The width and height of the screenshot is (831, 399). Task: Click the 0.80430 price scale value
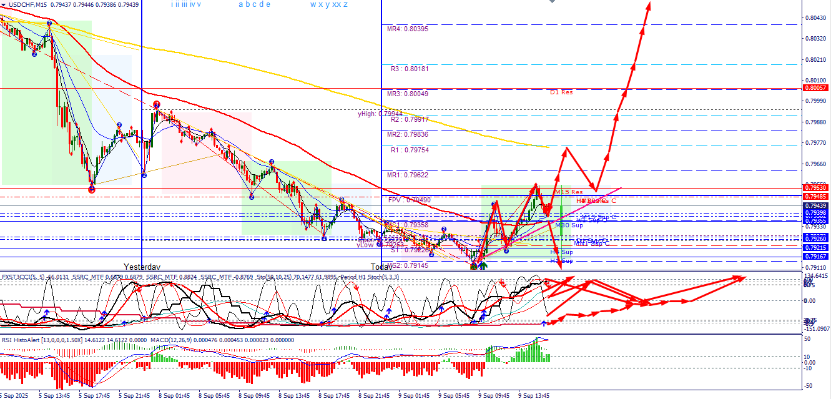(817, 17)
